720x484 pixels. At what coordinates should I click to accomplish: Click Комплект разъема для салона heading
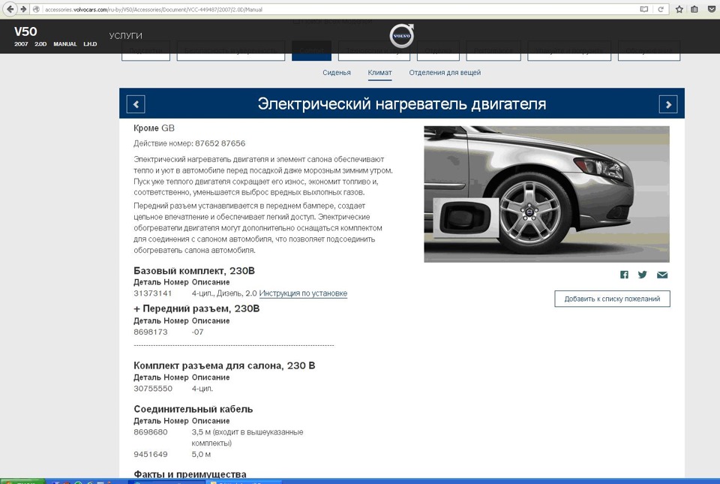click(224, 366)
